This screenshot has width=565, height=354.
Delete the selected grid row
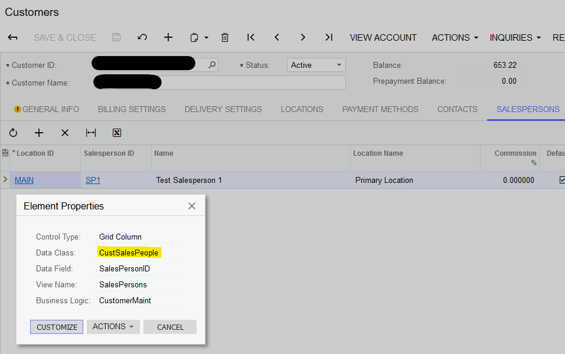[65, 133]
